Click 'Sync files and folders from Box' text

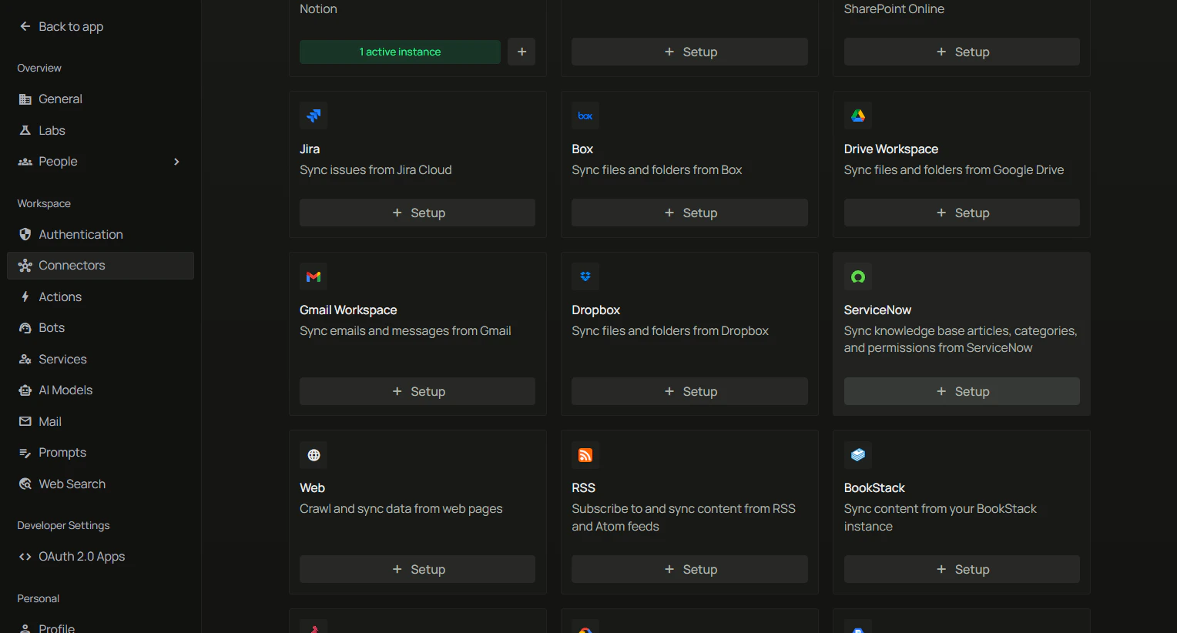657,170
